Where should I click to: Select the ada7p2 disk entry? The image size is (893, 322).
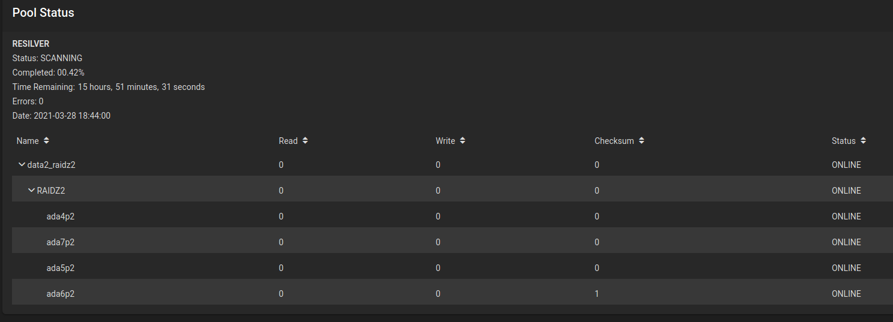click(x=61, y=242)
